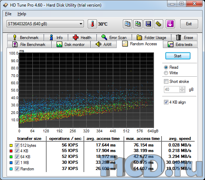Switch to the Benchmark tab

click(26, 38)
